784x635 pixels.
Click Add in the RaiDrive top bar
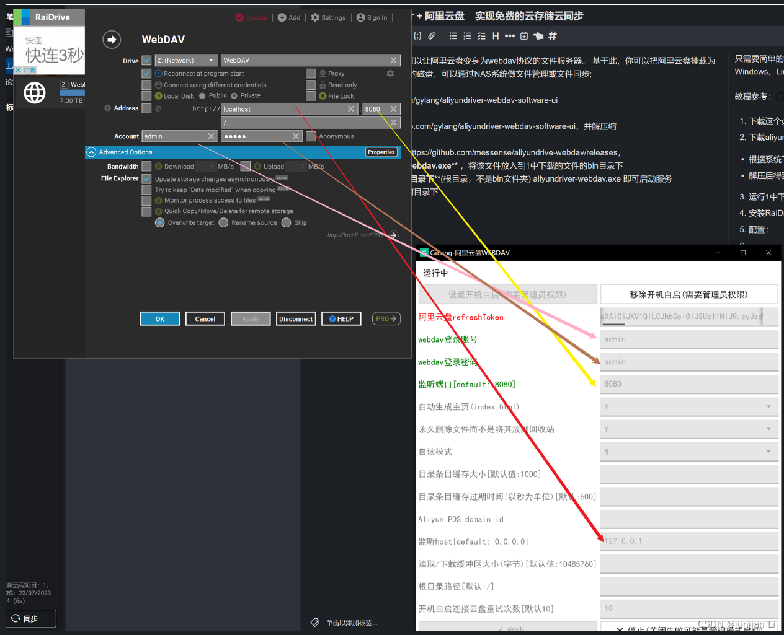pyautogui.click(x=289, y=17)
